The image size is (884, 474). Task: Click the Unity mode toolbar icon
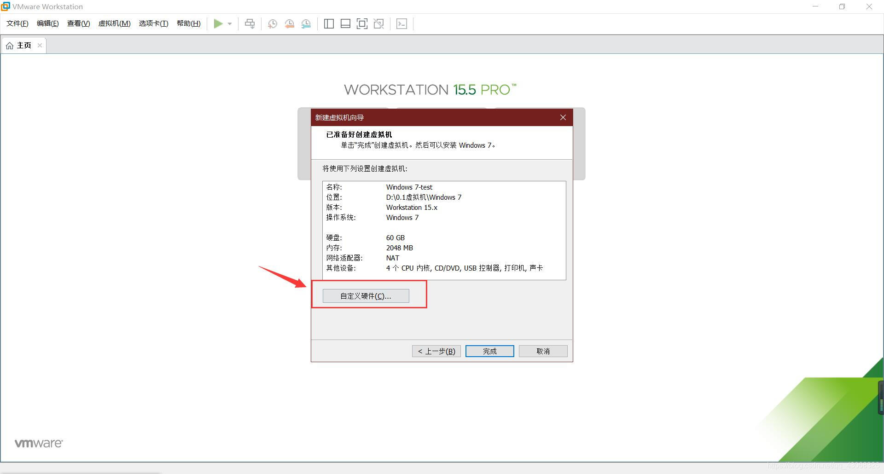coord(379,24)
